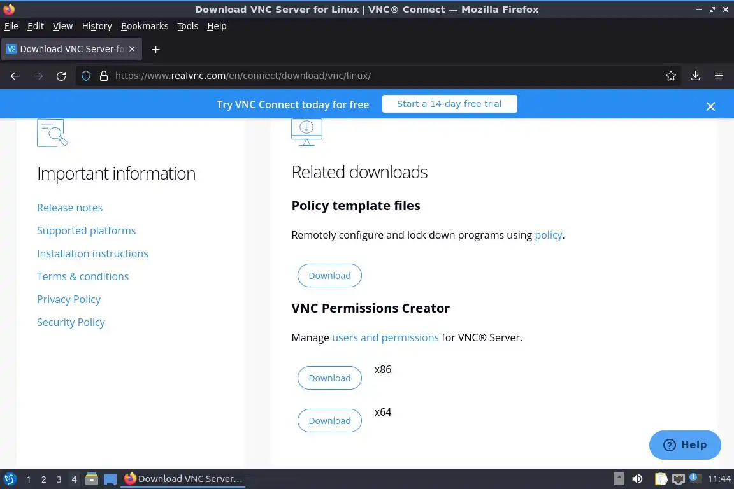Open the floating Help widget

click(x=685, y=445)
